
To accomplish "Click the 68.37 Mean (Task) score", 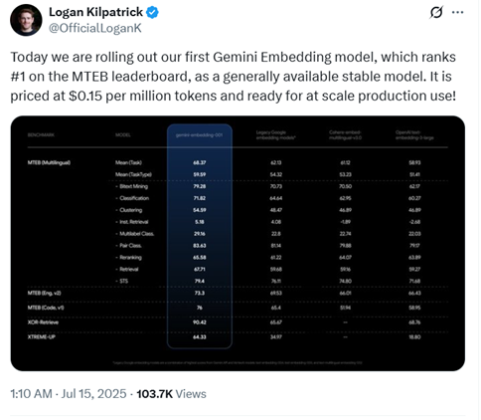I will pyautogui.click(x=200, y=162).
